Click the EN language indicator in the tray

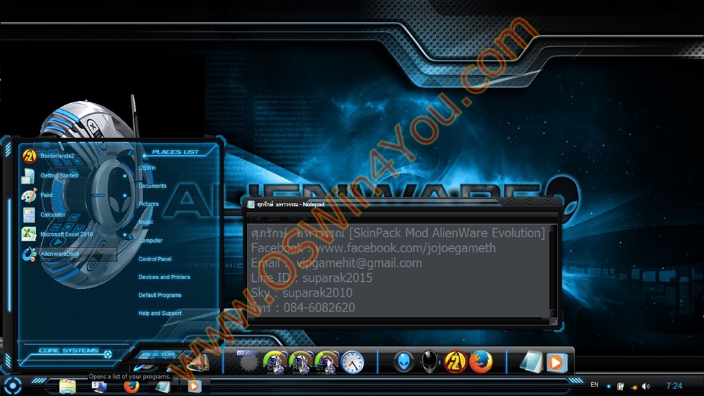coord(595,385)
